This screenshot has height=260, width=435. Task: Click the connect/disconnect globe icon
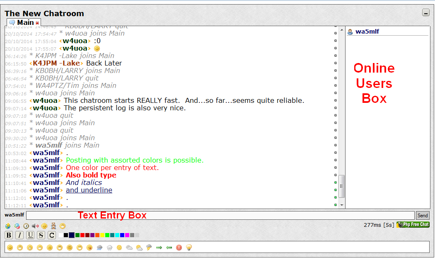click(8, 226)
